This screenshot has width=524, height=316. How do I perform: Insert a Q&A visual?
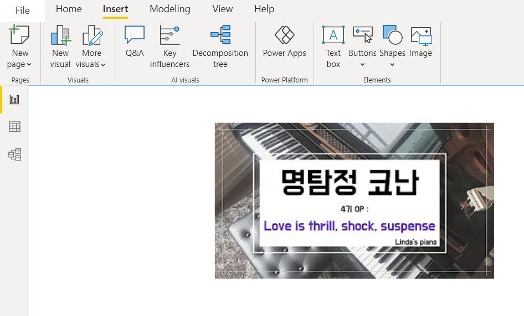pyautogui.click(x=135, y=41)
